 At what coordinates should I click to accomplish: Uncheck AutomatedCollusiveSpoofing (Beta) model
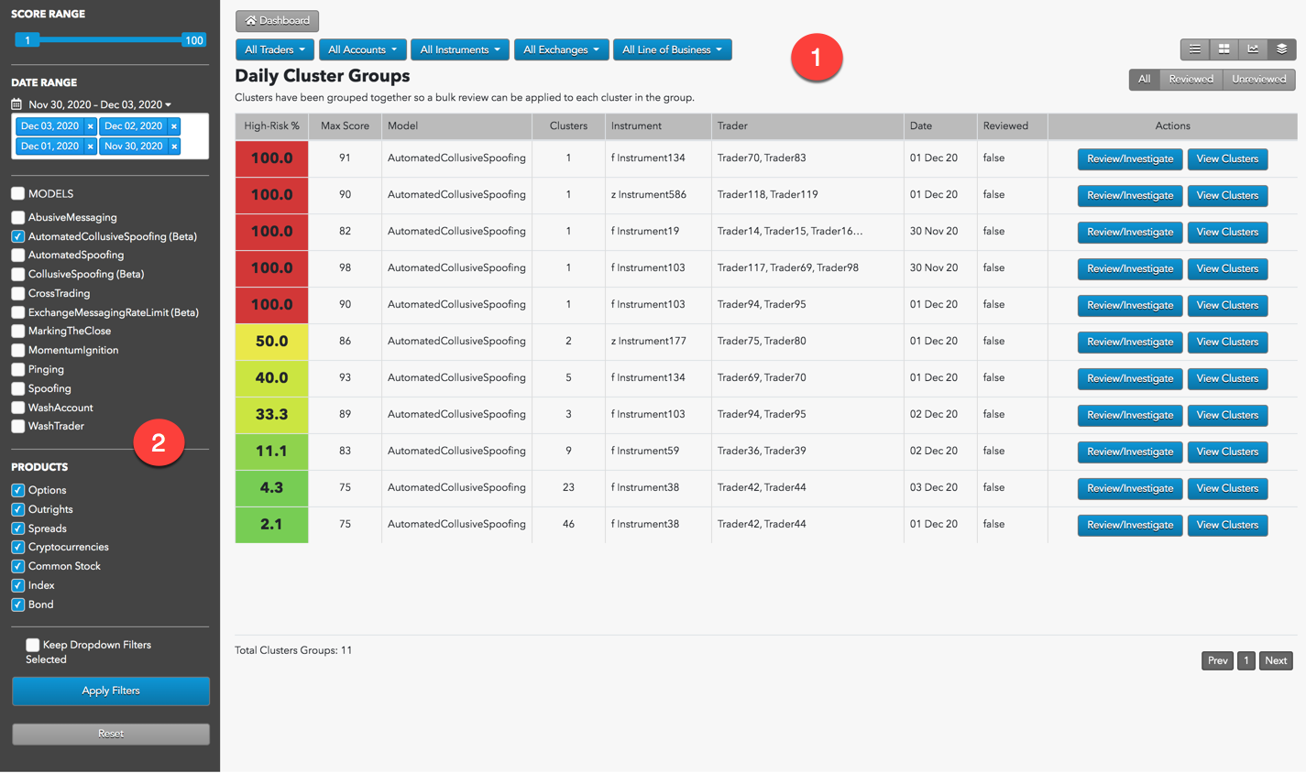tap(17, 236)
